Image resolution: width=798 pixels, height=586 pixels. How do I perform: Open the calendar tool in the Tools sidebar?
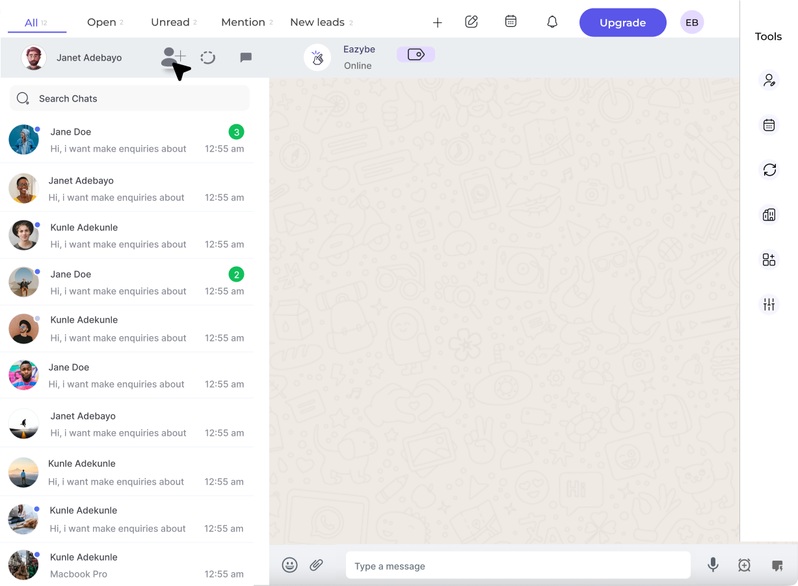(x=769, y=125)
